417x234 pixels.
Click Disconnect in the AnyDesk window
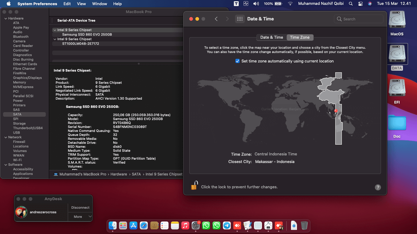80,207
